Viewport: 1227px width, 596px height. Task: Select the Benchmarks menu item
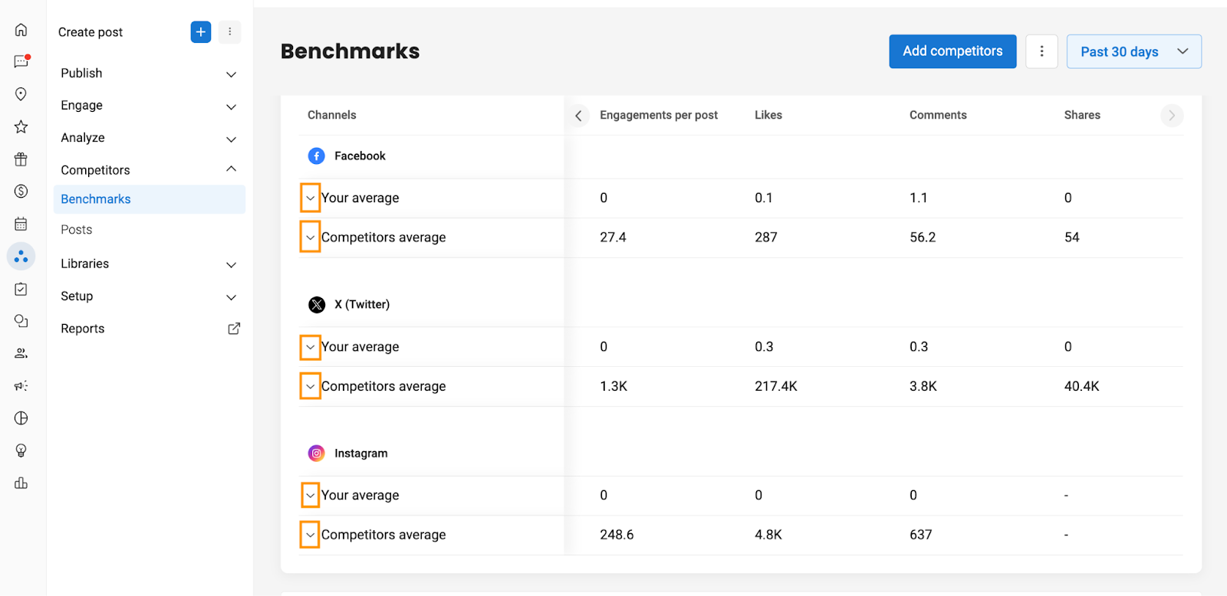pyautogui.click(x=150, y=199)
